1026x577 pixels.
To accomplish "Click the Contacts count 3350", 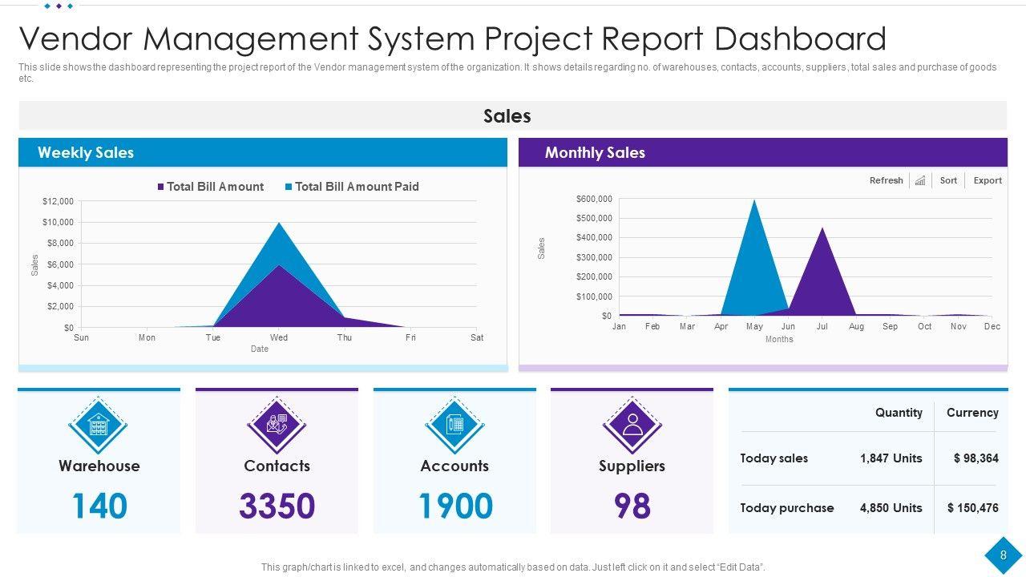I will click(x=277, y=506).
